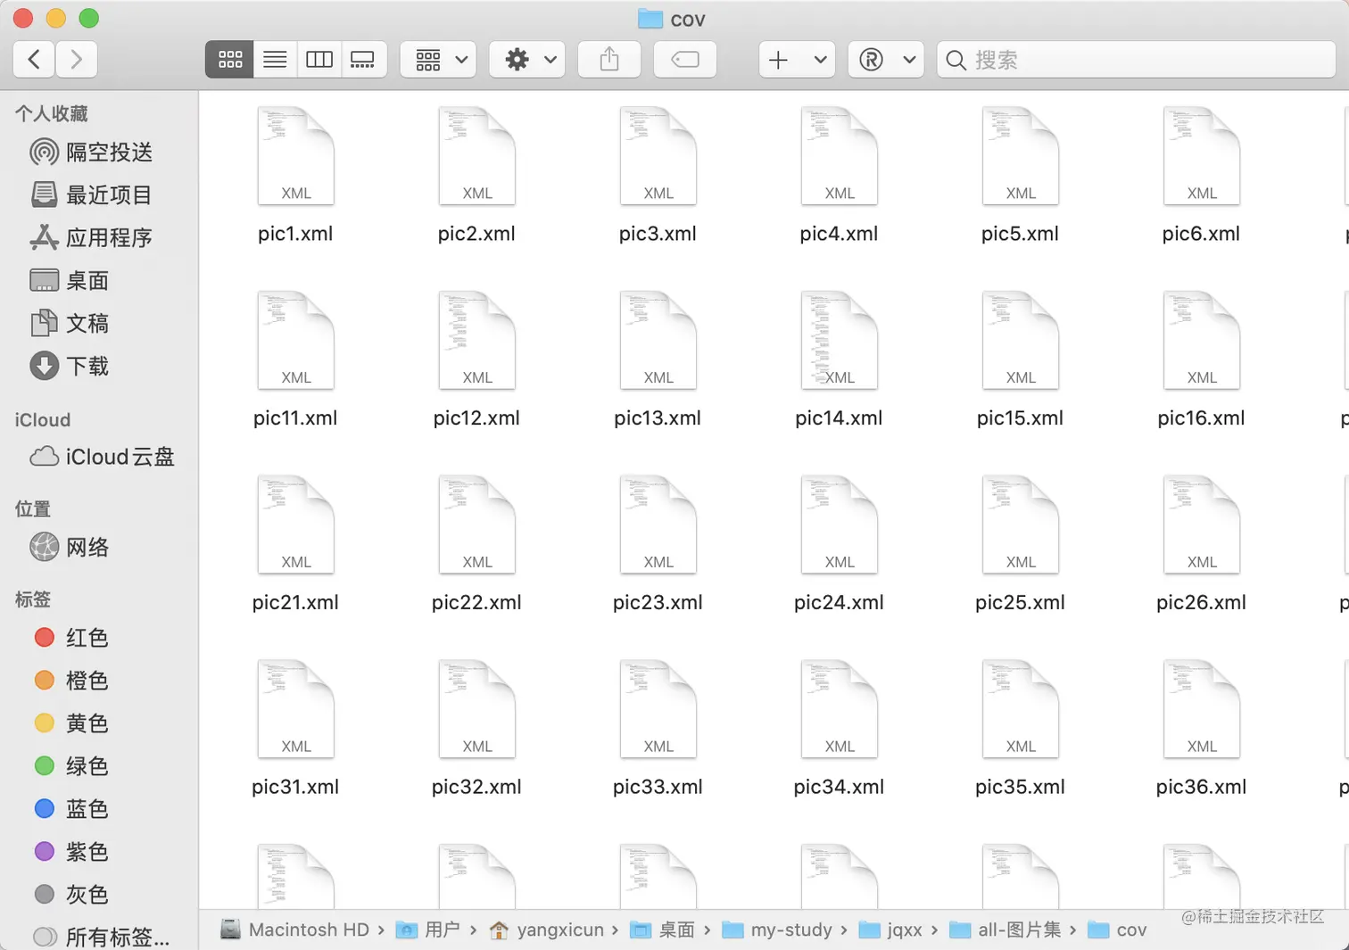Switch to column view
Image resolution: width=1349 pixels, height=950 pixels.
pyautogui.click(x=319, y=60)
